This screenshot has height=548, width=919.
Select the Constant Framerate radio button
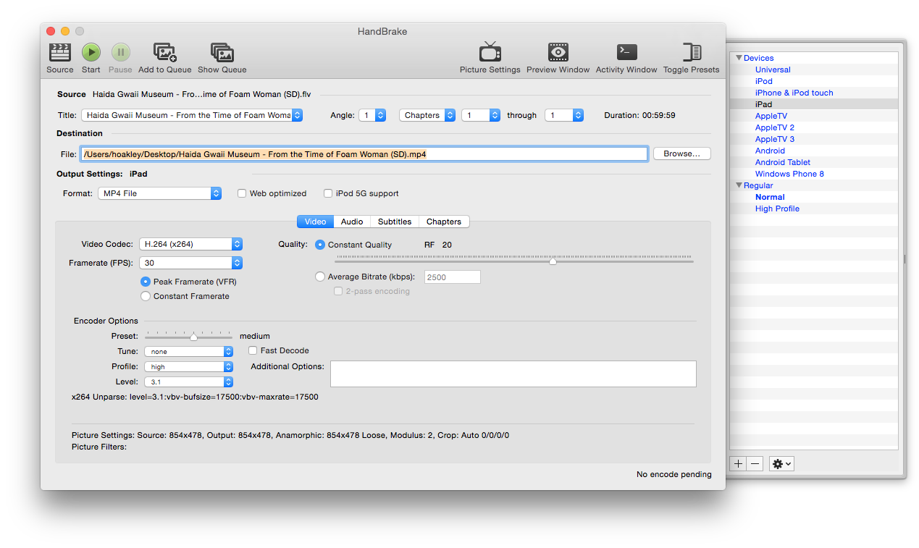pos(146,296)
